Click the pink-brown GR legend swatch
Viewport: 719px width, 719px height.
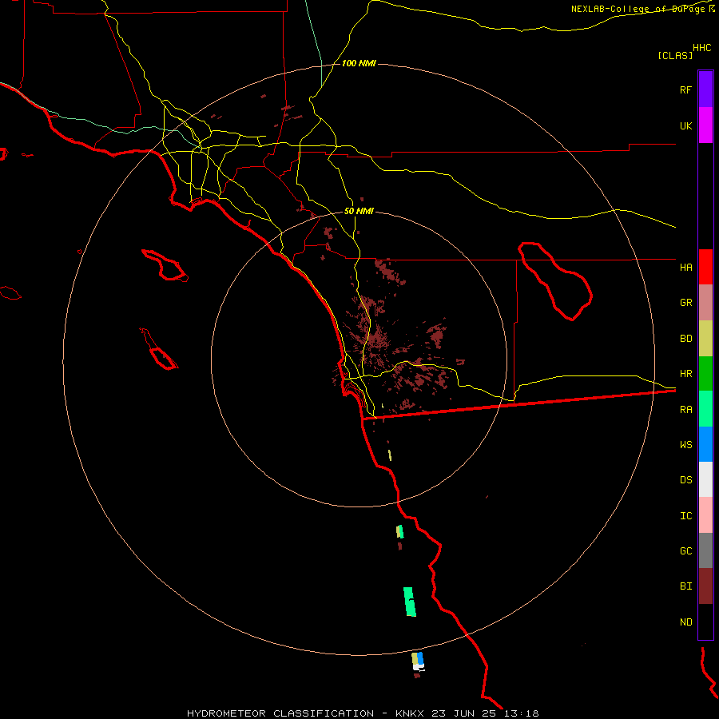[705, 303]
